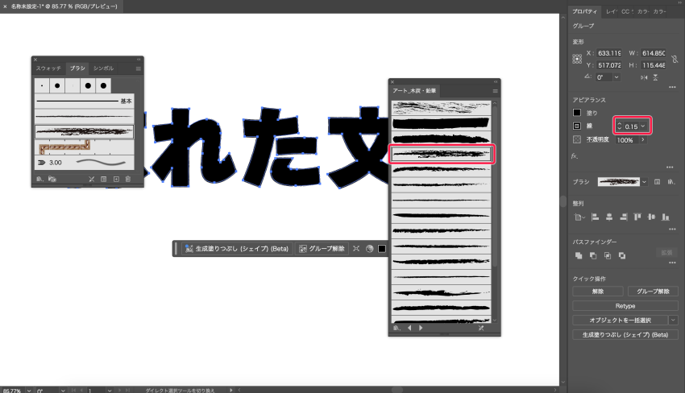Open the Brushes panel hamburger menu

click(138, 68)
